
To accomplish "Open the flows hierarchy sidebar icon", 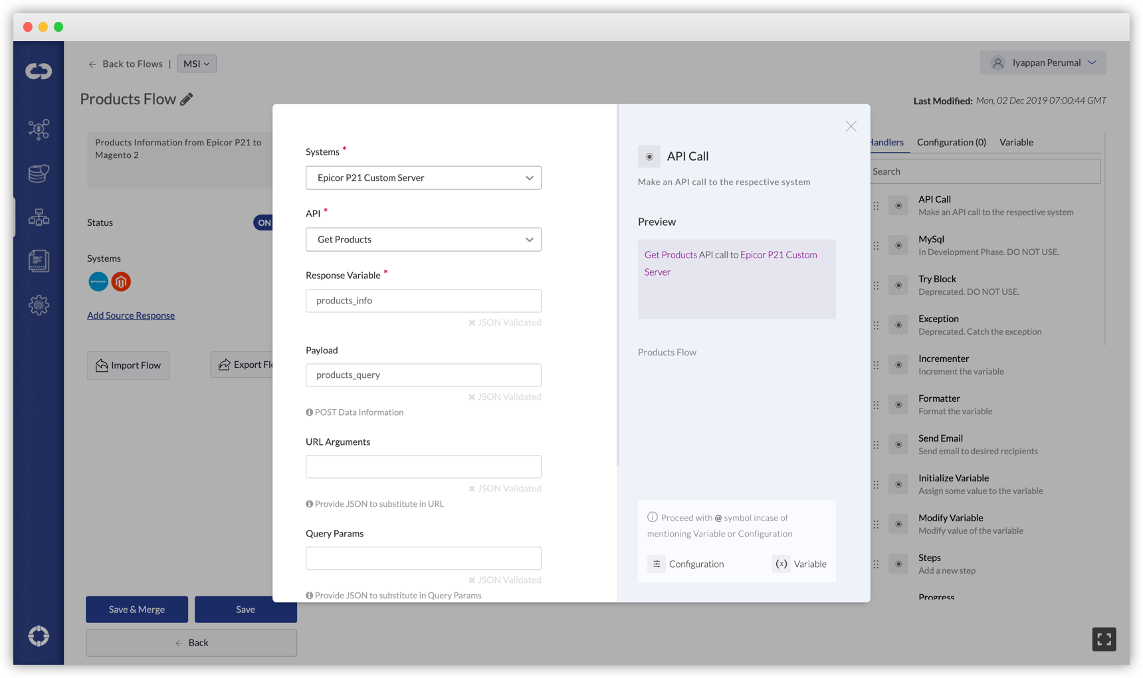I will point(39,217).
